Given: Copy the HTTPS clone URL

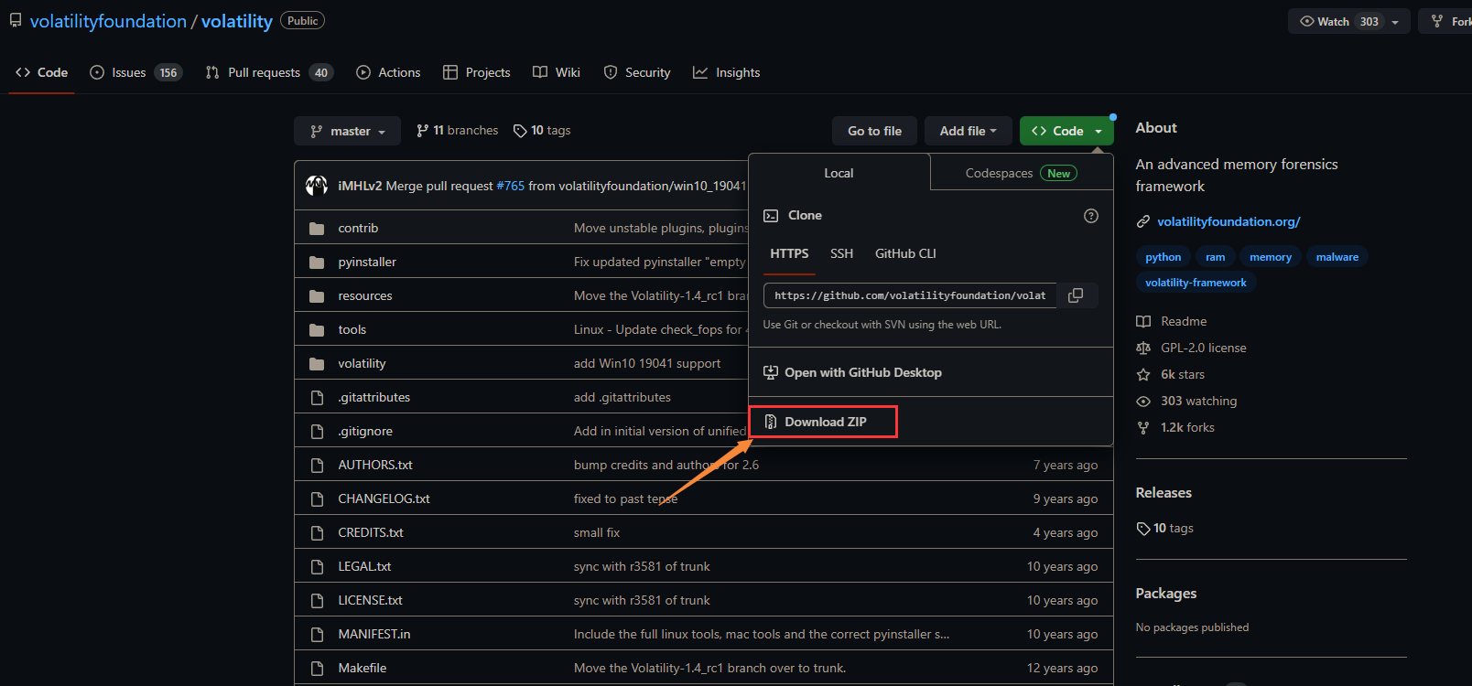Looking at the screenshot, I should (1076, 295).
